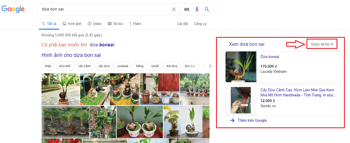
Task: Select the dừa khô filter chip
Action: pyautogui.click(x=65, y=66)
